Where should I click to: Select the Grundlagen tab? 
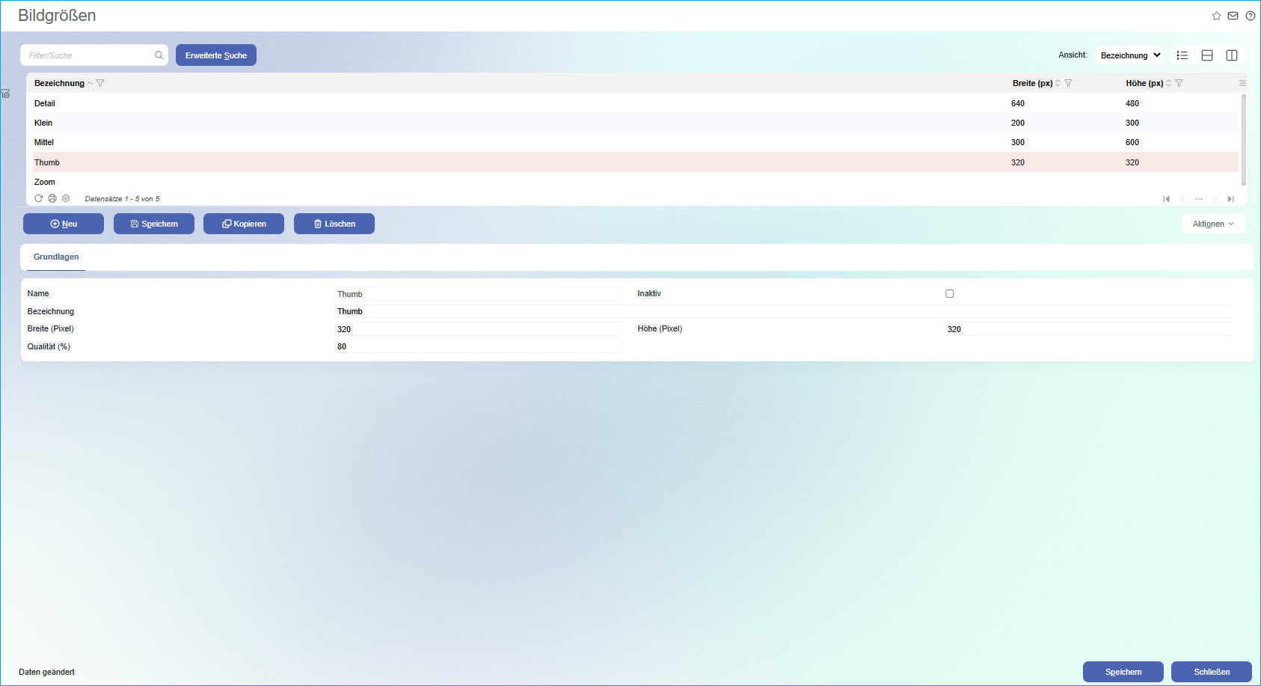56,257
